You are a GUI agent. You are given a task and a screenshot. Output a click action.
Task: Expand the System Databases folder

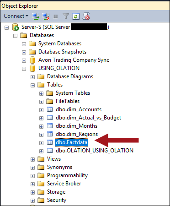[x=24, y=44]
